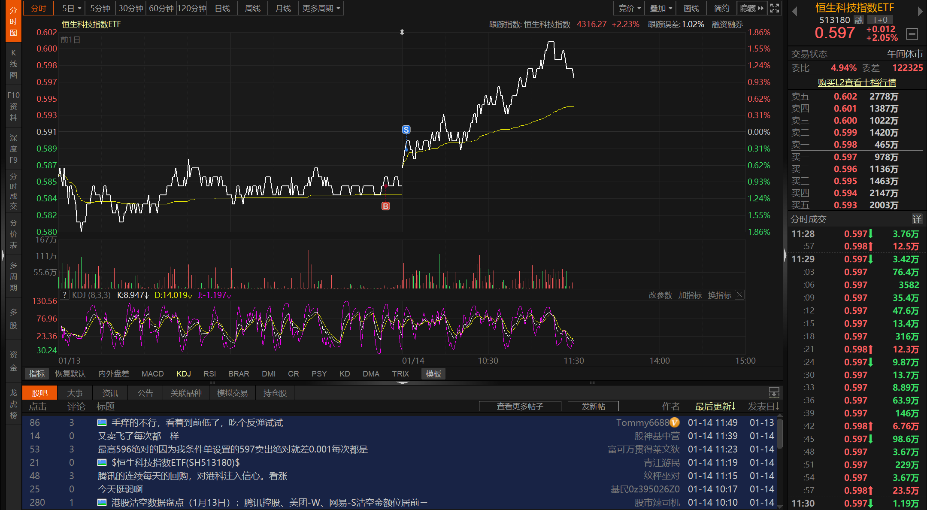Click the fullscreen expand chart icon
The height and width of the screenshot is (510, 927).
tap(774, 8)
